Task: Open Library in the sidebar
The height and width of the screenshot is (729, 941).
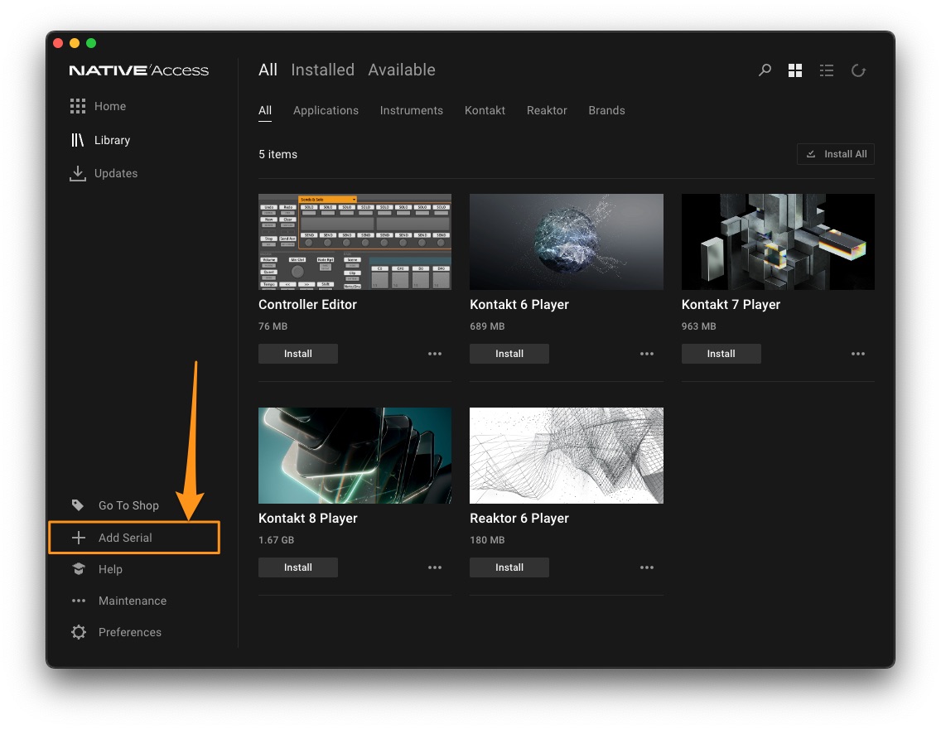Action: (112, 140)
